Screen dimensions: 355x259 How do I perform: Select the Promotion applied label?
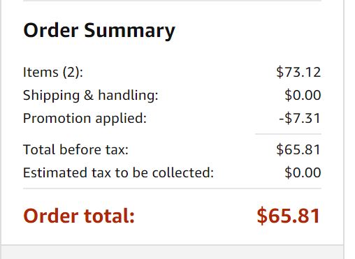click(85, 119)
